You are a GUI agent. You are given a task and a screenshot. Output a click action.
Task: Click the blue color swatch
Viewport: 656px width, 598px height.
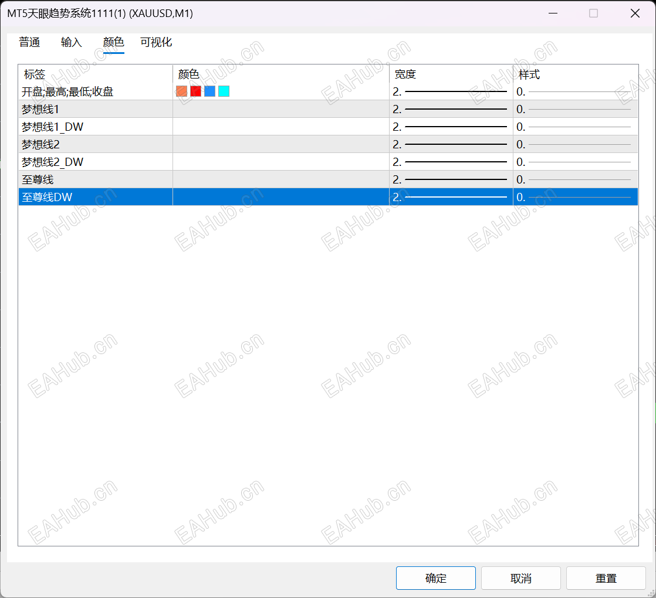[x=210, y=91]
